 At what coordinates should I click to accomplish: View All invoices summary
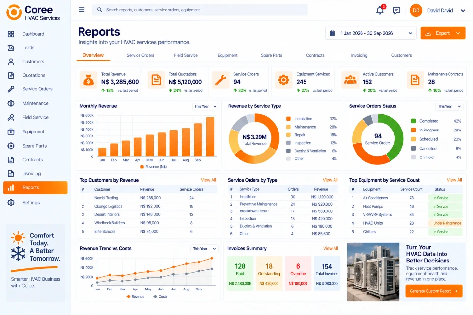point(331,249)
